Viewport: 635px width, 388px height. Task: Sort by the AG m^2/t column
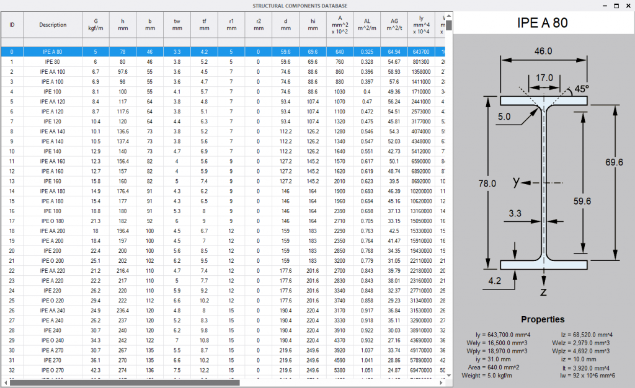tap(394, 25)
